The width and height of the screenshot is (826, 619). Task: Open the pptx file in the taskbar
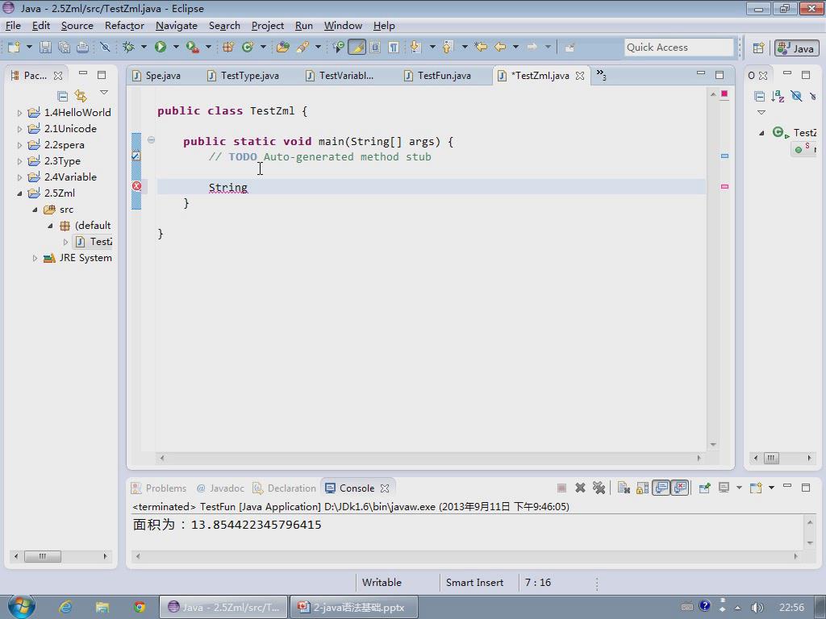pyautogui.click(x=355, y=607)
